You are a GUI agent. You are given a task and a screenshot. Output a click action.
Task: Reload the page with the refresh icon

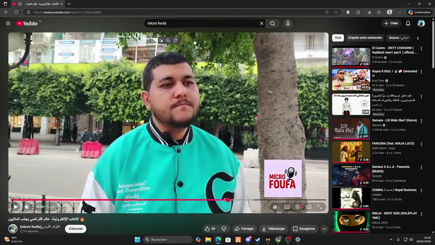point(16,12)
